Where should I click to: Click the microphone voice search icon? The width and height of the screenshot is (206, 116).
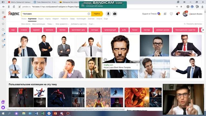pyautogui.click(x=108, y=14)
